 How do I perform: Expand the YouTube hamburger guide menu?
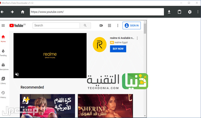point(3,26)
